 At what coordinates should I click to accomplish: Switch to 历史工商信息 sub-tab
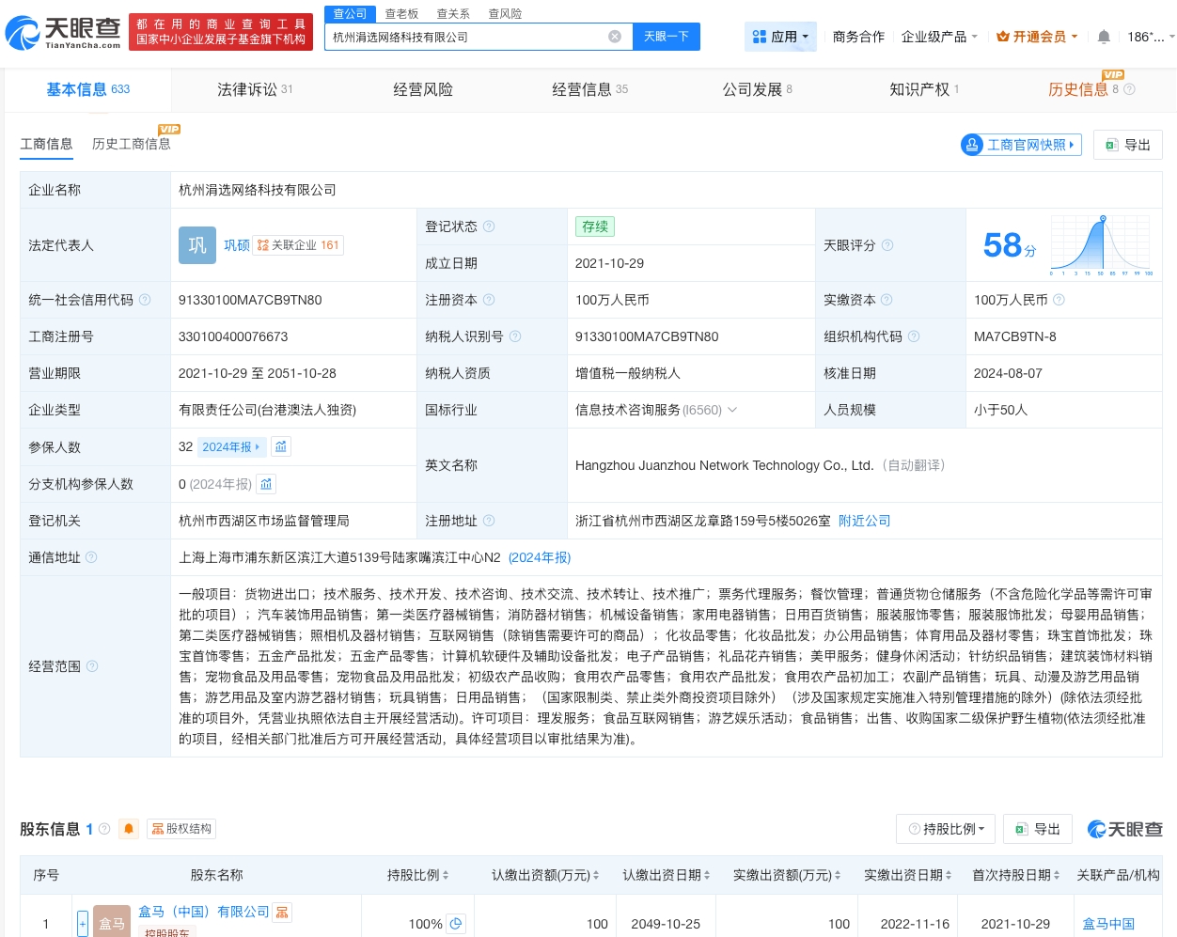[132, 144]
